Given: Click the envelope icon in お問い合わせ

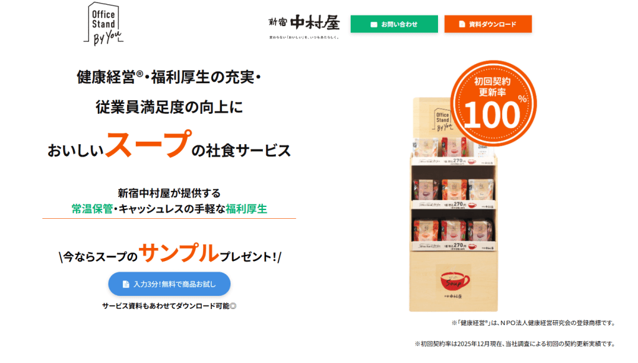Looking at the screenshot, I should coord(374,24).
